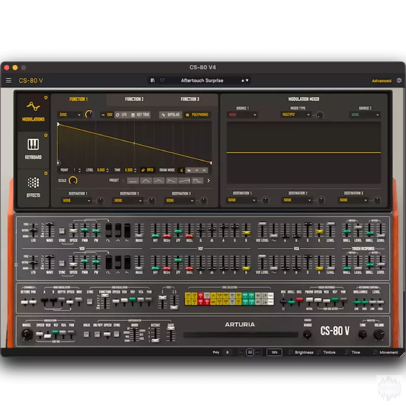406x406 pixels.
Task: Open Function 1 Destination 2 dropdown
Action: coord(128,200)
